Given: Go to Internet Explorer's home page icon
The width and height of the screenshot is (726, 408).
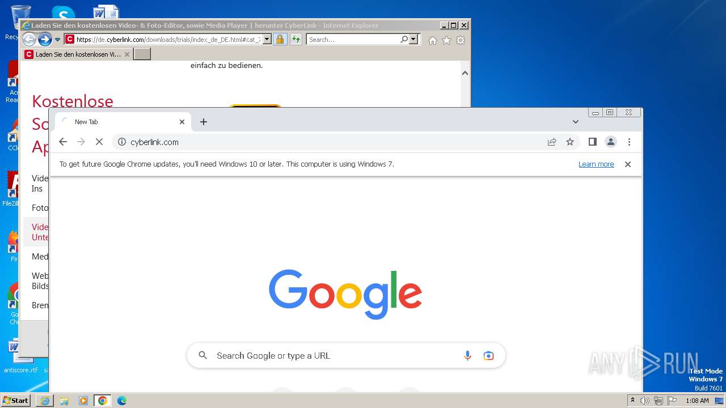Looking at the screenshot, I should coord(433,40).
